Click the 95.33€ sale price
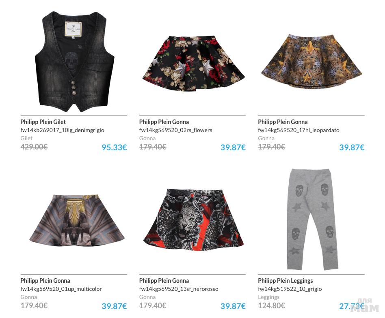Viewport: 385px width, 318px height. pos(114,147)
